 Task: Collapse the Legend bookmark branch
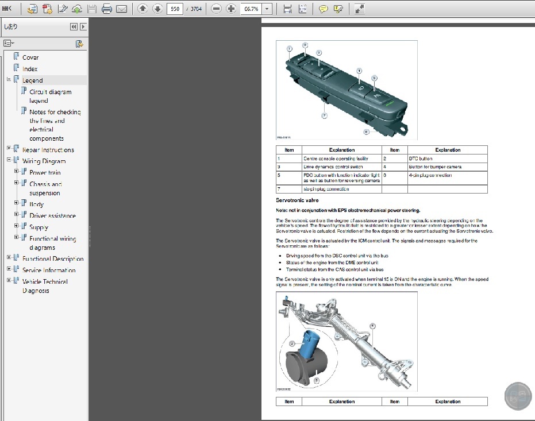click(9, 79)
